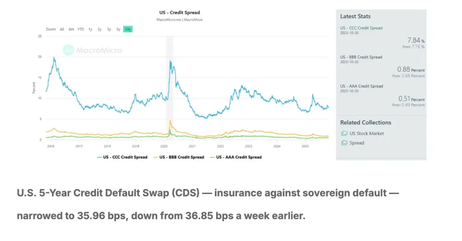This screenshot has height=241, width=462.
Task: Open US - BBB Credit Spread in Latest Stats
Action: 361,57
